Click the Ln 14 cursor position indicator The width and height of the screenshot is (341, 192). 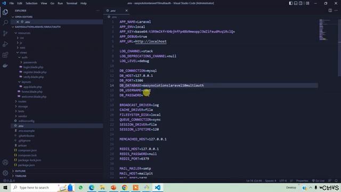254,181
